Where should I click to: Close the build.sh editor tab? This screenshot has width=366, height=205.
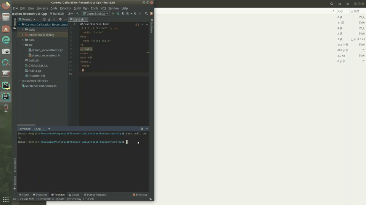pyautogui.click(x=86, y=19)
